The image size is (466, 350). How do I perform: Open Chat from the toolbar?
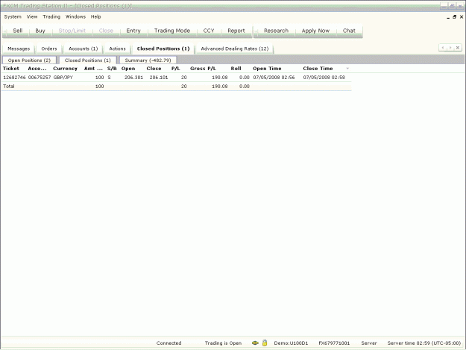tap(349, 31)
